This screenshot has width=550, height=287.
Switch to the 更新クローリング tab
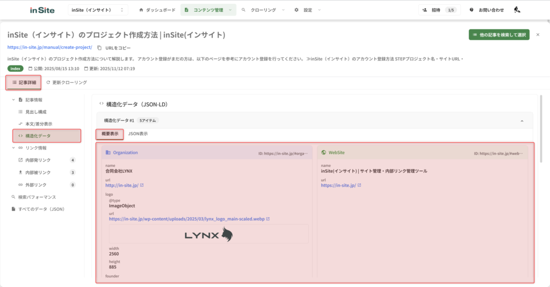[67, 83]
